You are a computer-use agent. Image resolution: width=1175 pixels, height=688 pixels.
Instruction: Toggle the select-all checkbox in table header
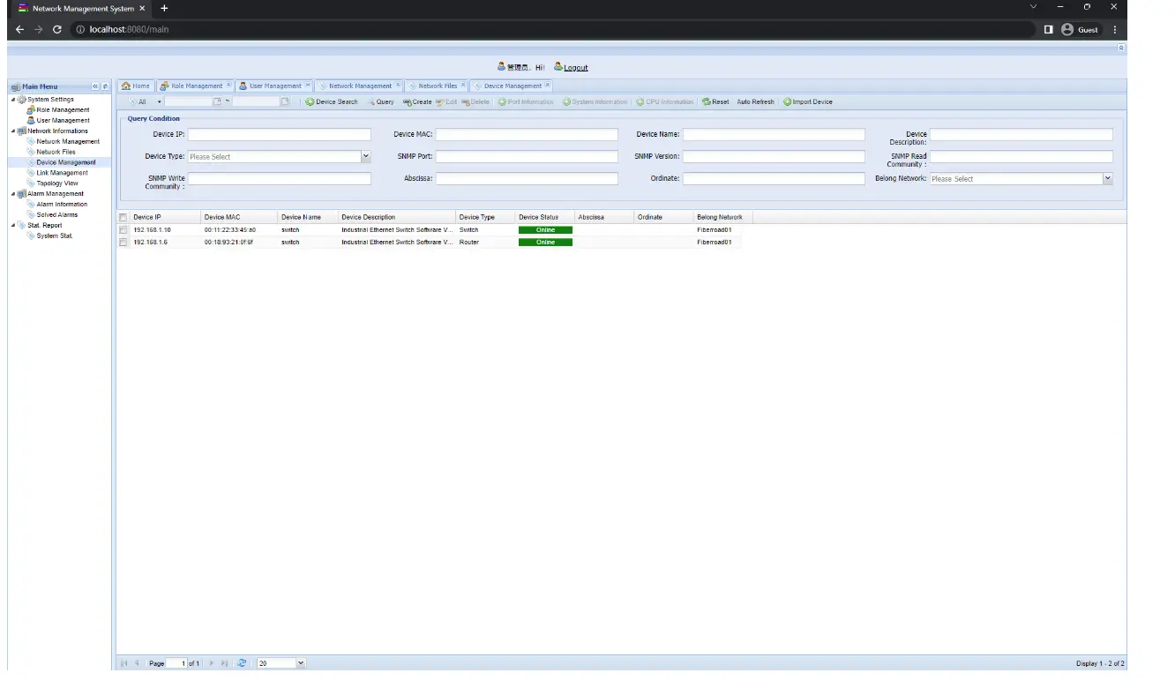123,216
